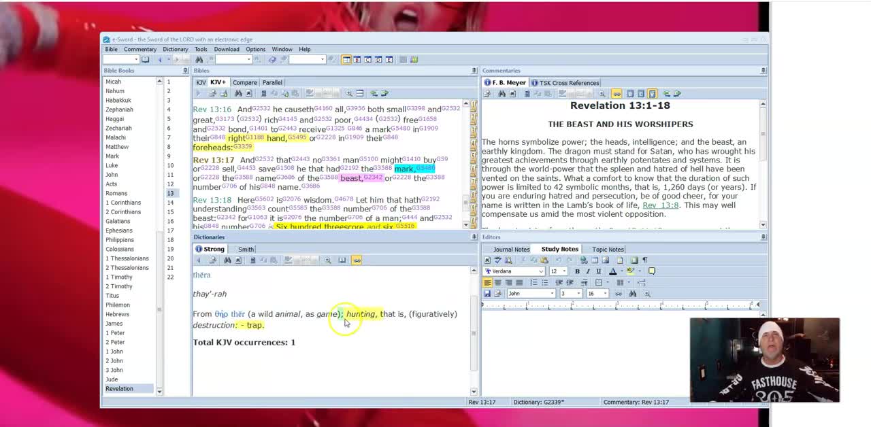Image resolution: width=871 pixels, height=427 pixels.
Task: Click the back navigation arrow in main toolbar
Action: click(160, 60)
